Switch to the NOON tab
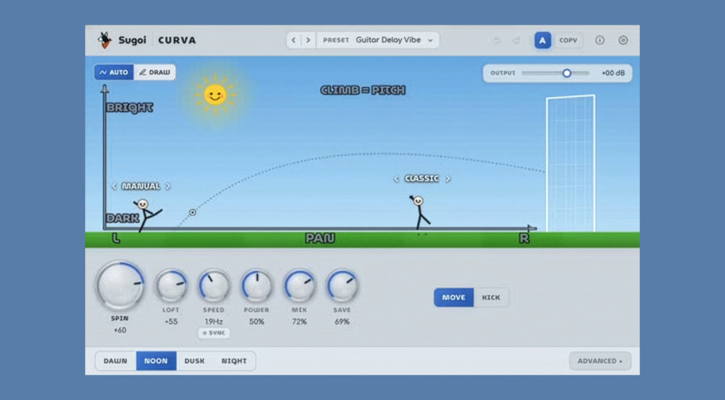The height and width of the screenshot is (400, 725). [x=156, y=360]
